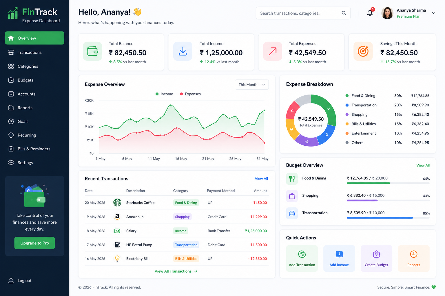
Task: Click the Settings gear icon in sidebar
Action: (x=11, y=162)
